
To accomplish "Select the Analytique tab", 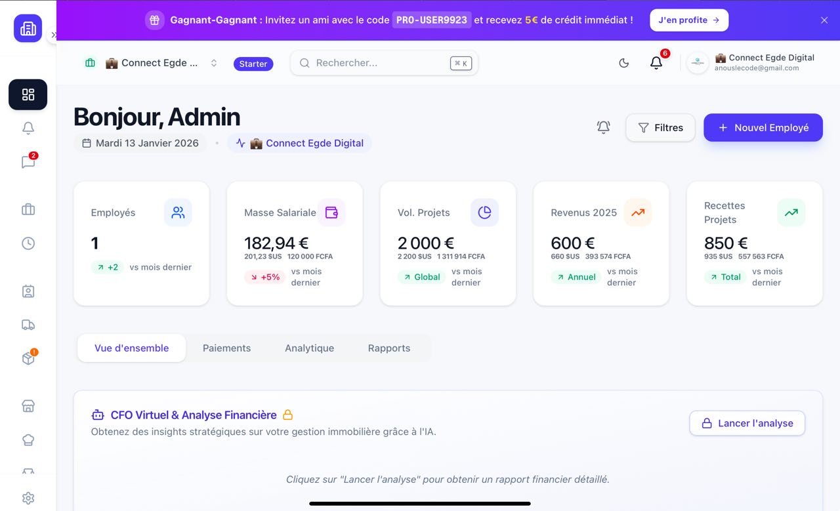I will [309, 348].
